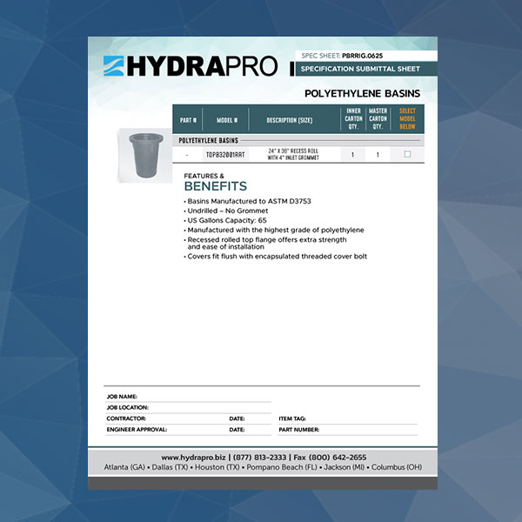522x522 pixels.
Task: Click the US Gallons Capacity: 65 bullet
Action: tap(225, 220)
